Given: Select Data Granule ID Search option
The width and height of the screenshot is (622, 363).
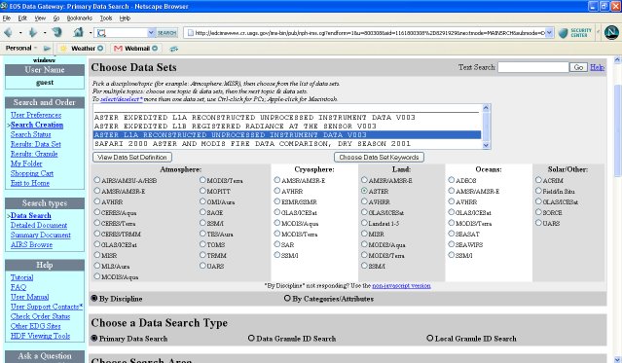Looking at the screenshot, I should tap(251, 339).
